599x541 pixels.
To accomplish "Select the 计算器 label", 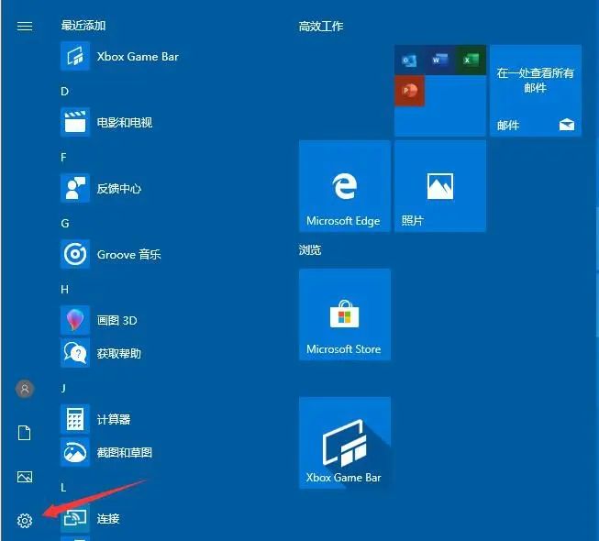I will (x=114, y=419).
